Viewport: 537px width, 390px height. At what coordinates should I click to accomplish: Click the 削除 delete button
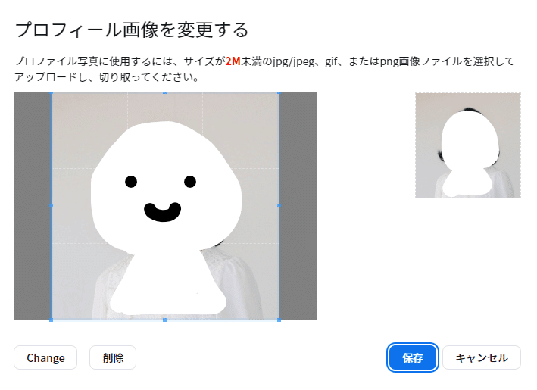(x=113, y=357)
